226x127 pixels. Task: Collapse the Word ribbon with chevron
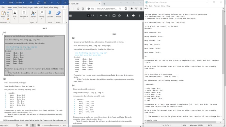click(x=66, y=23)
